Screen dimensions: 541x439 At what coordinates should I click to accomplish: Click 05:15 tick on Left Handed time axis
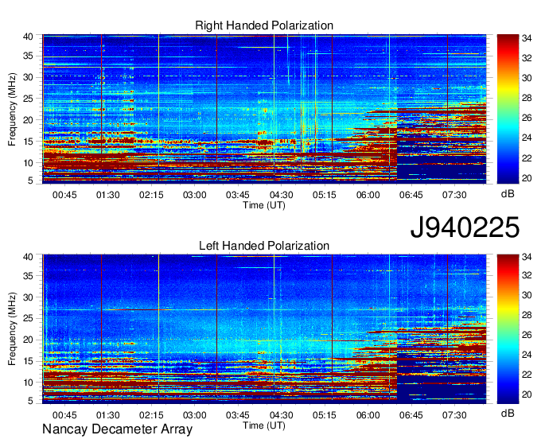(x=325, y=415)
